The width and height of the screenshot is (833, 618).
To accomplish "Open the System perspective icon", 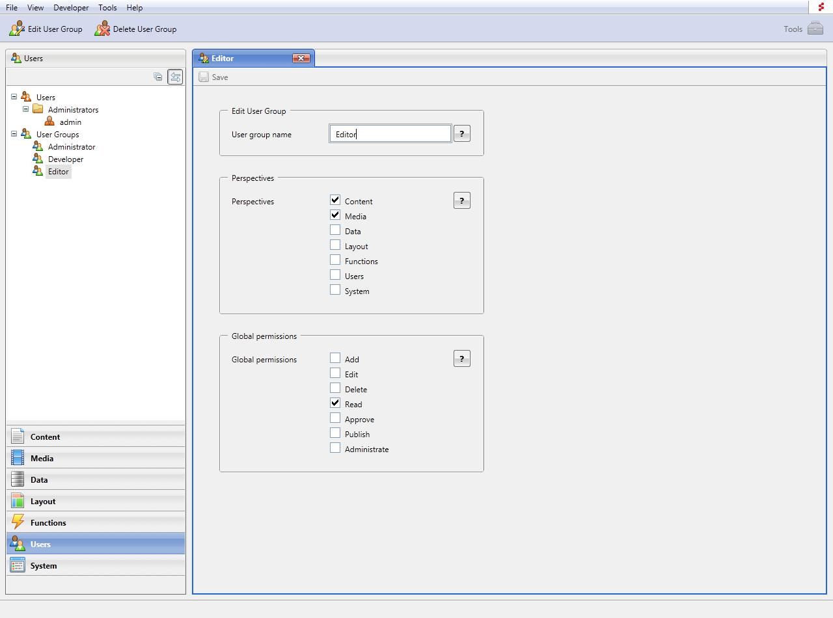I will pyautogui.click(x=18, y=565).
